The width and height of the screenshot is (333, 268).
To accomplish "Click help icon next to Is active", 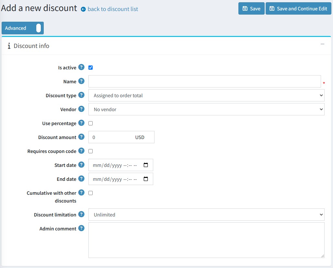I will tap(81, 67).
